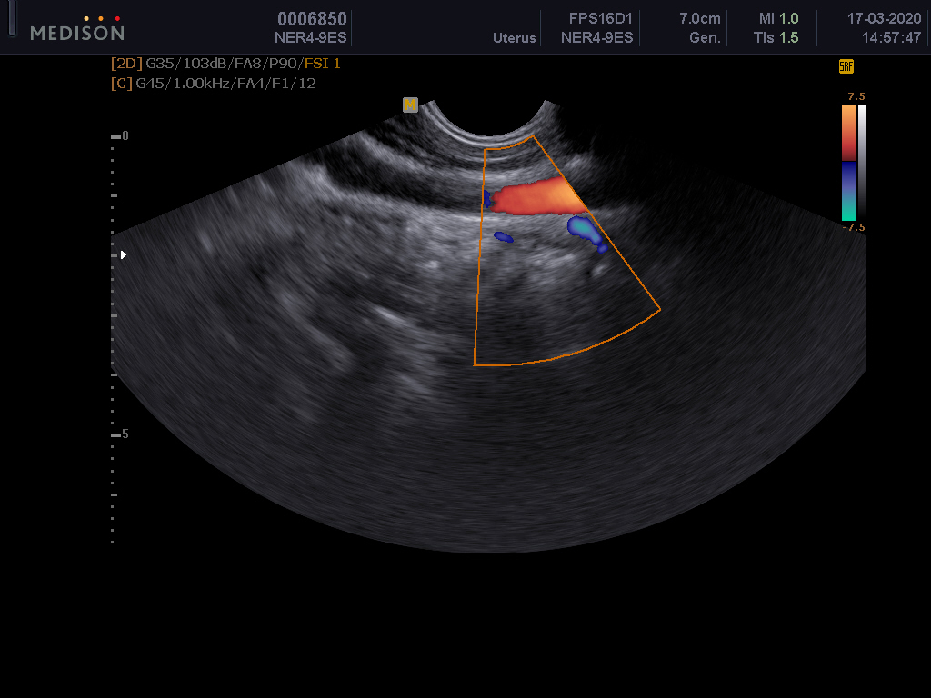Click the large red-orange color Doppler flow

(534, 197)
